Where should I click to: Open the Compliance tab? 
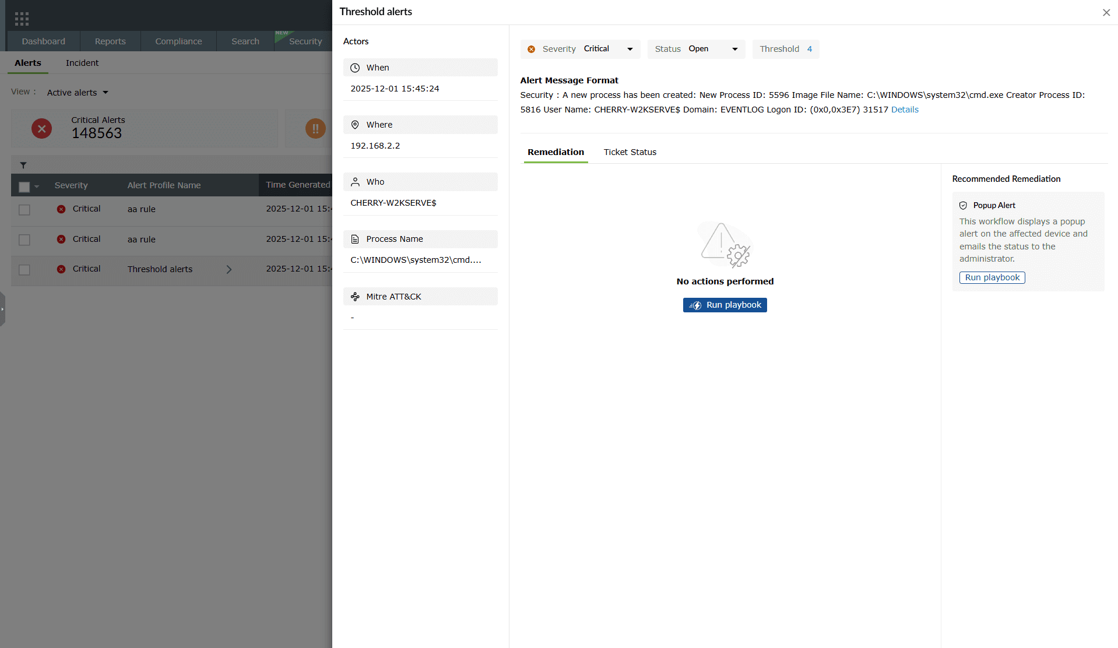tap(178, 41)
